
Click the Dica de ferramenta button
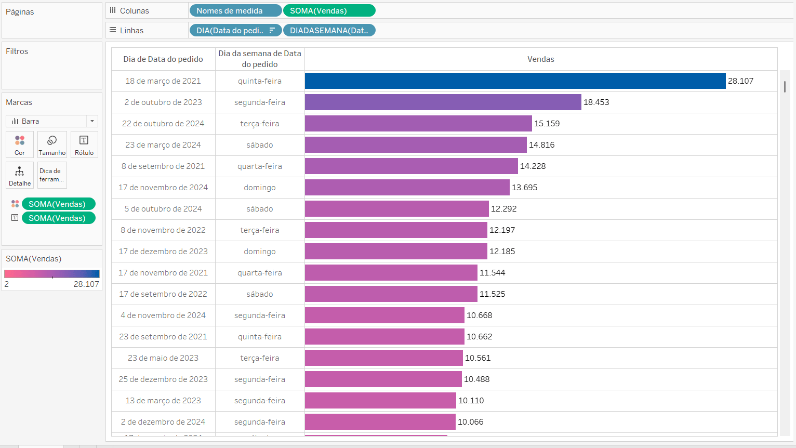52,175
